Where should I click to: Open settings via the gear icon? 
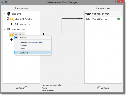[x=6, y=2]
